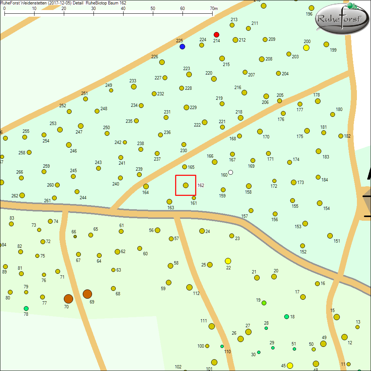Screen dimensions: 371x371
Task: Select the blue tree marker 225
Action: (x=182, y=47)
